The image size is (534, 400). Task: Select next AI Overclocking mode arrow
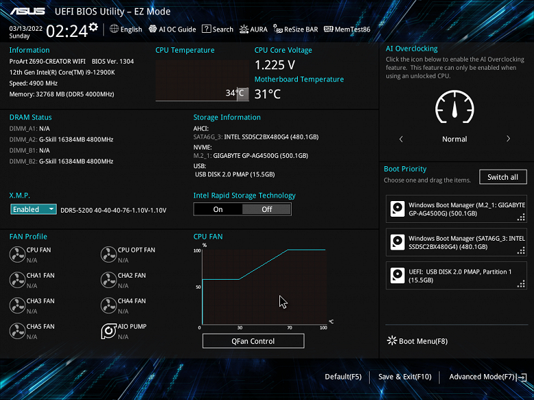coord(508,139)
